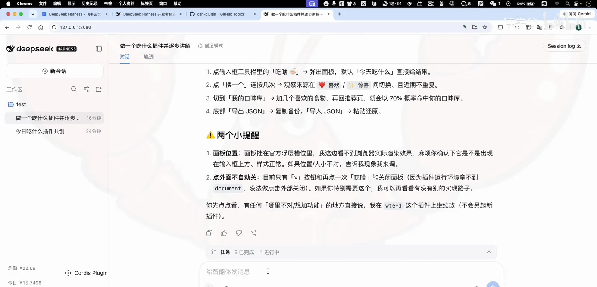Switch to the 轨迹 tab
The width and height of the screenshot is (597, 287).
[x=149, y=57]
